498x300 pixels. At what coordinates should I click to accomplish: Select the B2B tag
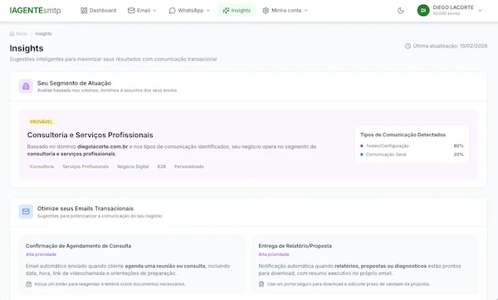[162, 167]
